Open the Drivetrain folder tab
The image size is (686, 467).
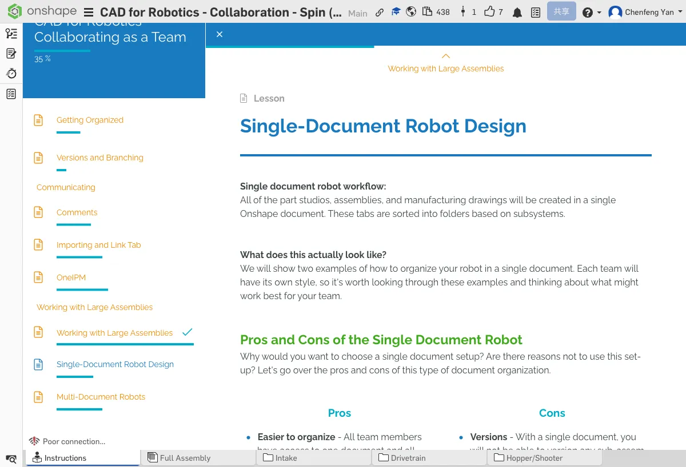pos(408,458)
